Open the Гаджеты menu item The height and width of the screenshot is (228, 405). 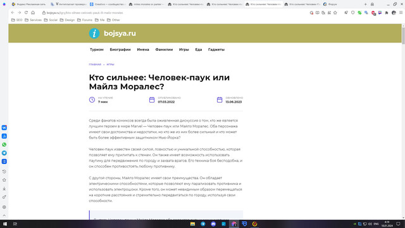click(x=216, y=49)
